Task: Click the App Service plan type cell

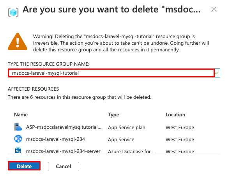Action: tap(127, 128)
